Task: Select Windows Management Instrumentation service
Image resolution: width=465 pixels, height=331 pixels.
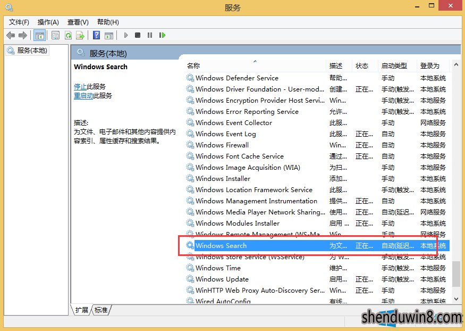Action: click(x=317, y=201)
